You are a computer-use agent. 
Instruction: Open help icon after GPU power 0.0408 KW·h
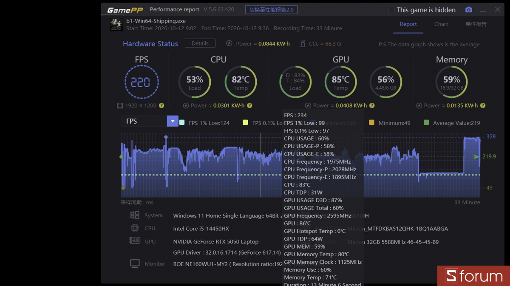[x=372, y=105]
